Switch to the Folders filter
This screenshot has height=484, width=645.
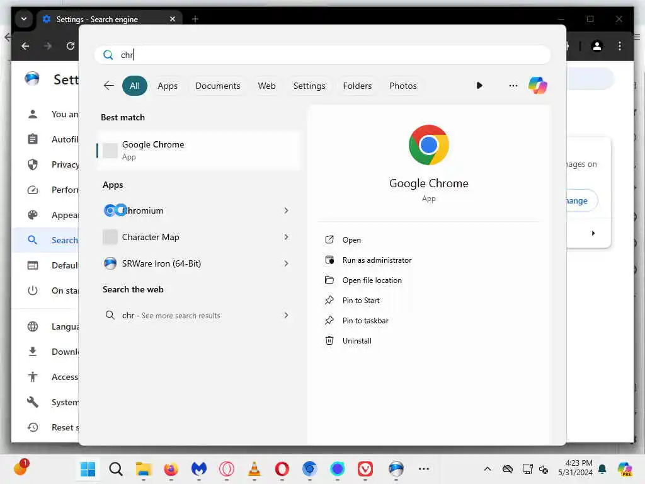pos(357,86)
